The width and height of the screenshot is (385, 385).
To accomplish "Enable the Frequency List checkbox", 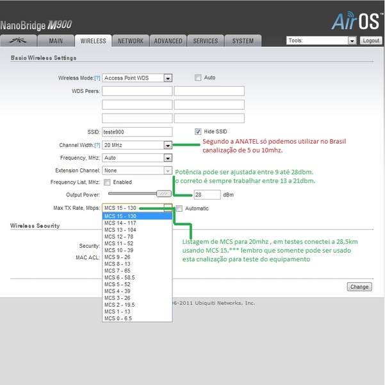I will pyautogui.click(x=107, y=182).
